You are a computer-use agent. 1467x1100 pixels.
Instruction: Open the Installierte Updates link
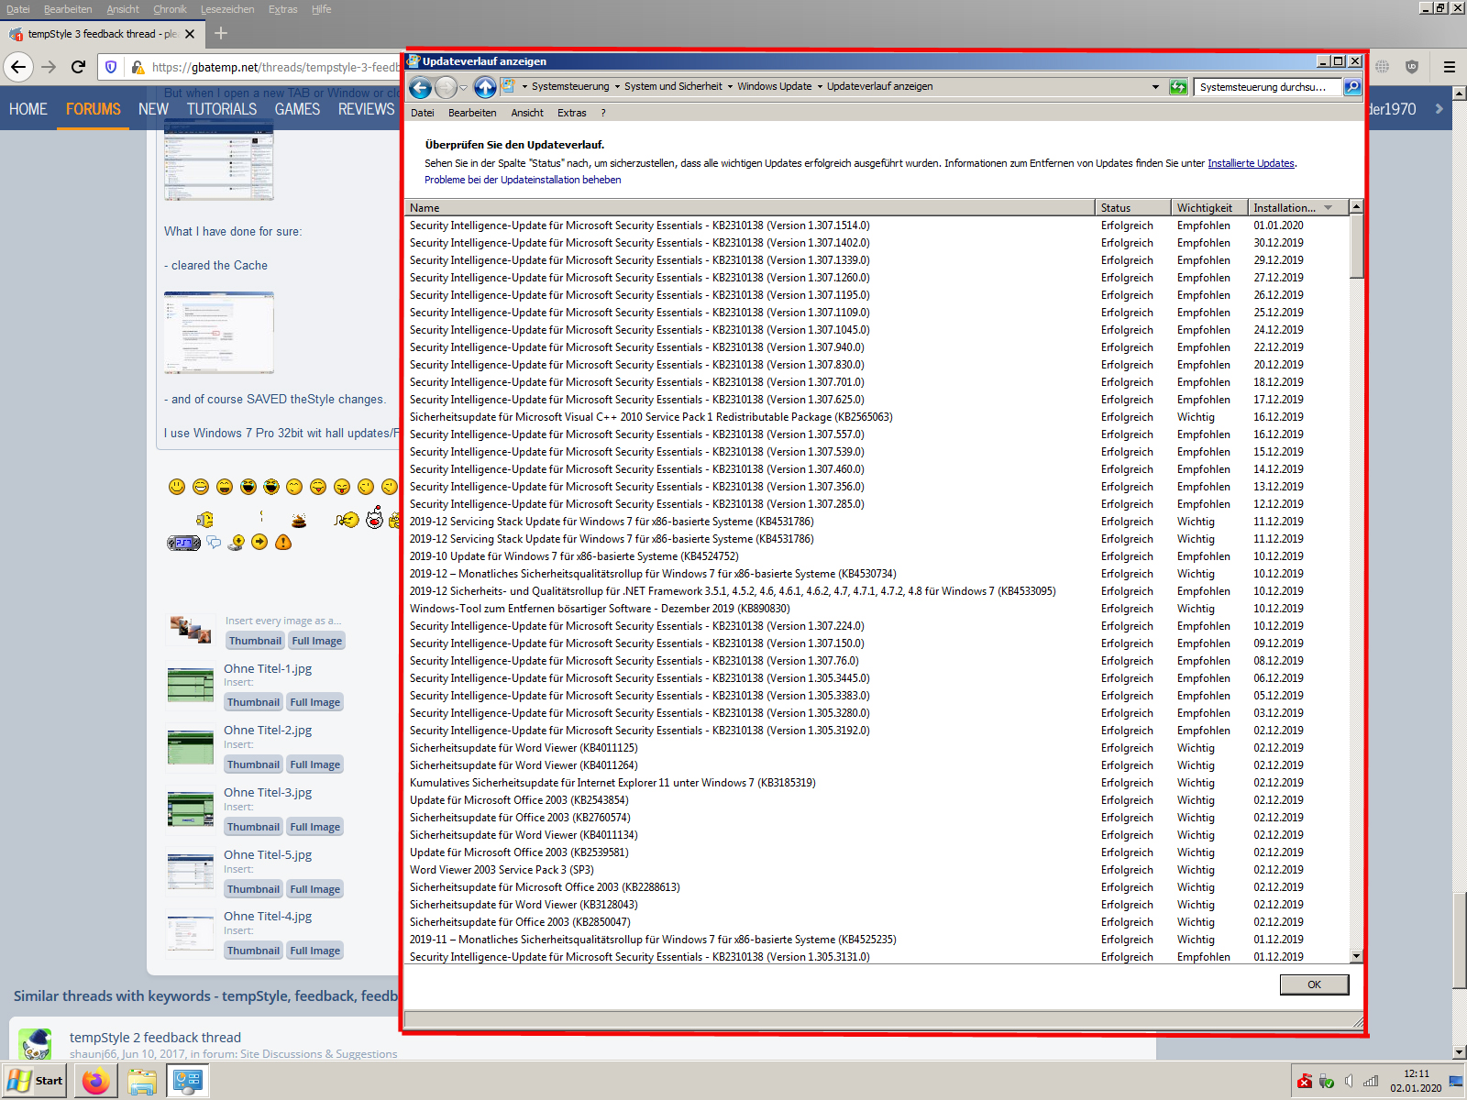coord(1251,163)
